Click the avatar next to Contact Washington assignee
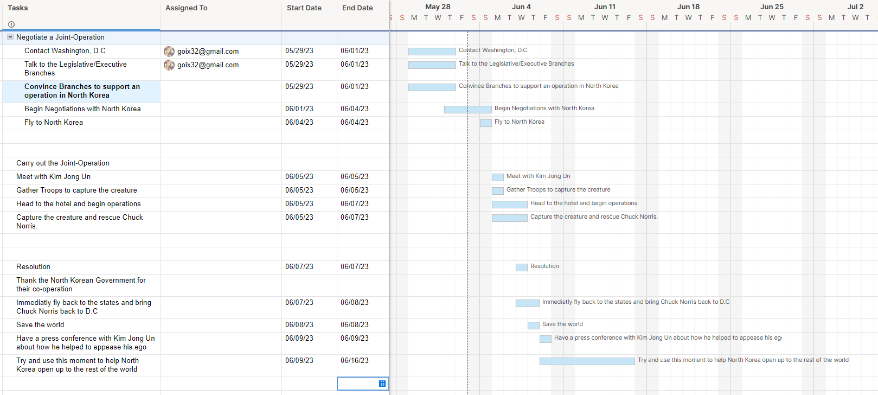This screenshot has height=395, width=878. (x=169, y=52)
